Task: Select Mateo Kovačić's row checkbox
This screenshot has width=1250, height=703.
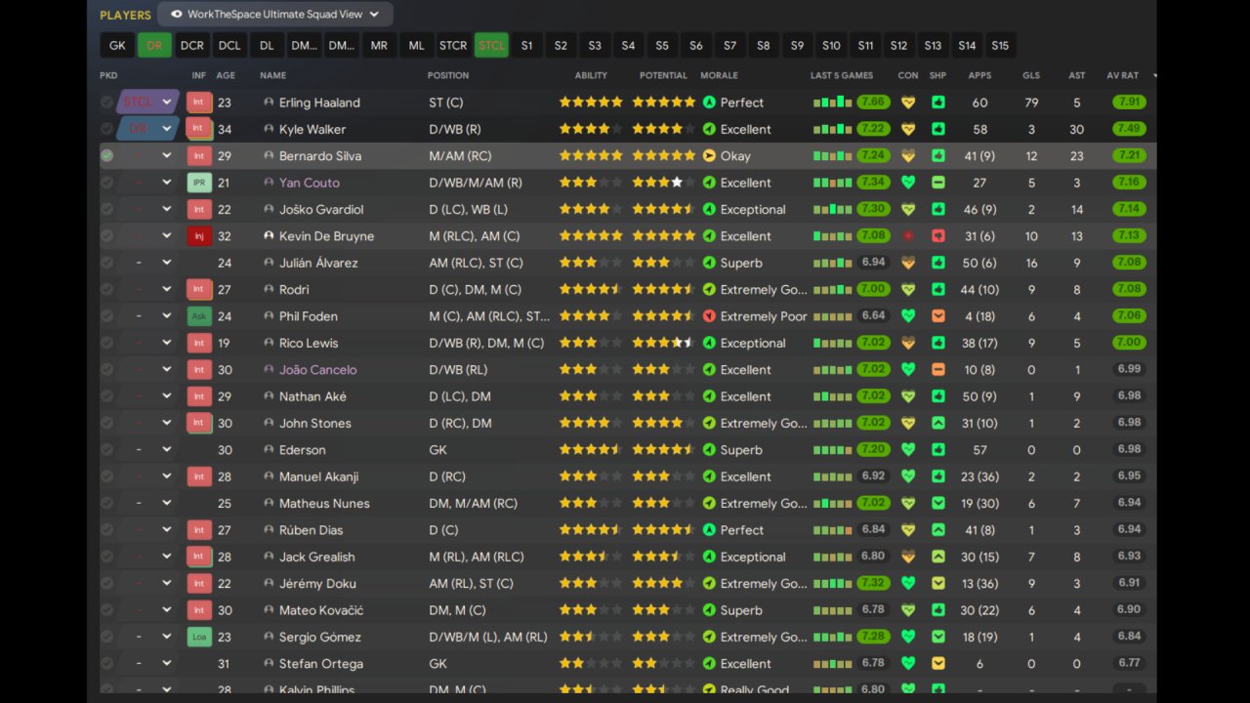Action: (x=106, y=610)
